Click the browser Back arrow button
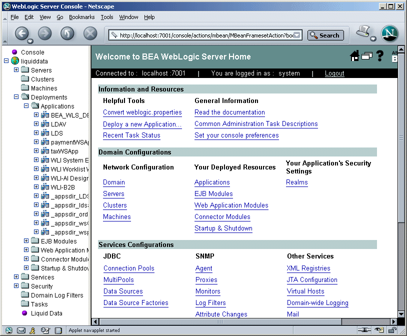The image size is (407, 336). point(22,34)
